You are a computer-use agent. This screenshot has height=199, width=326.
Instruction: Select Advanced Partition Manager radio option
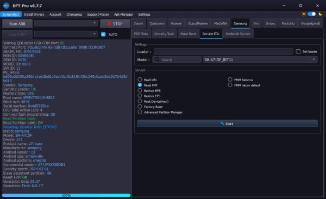click(x=140, y=112)
